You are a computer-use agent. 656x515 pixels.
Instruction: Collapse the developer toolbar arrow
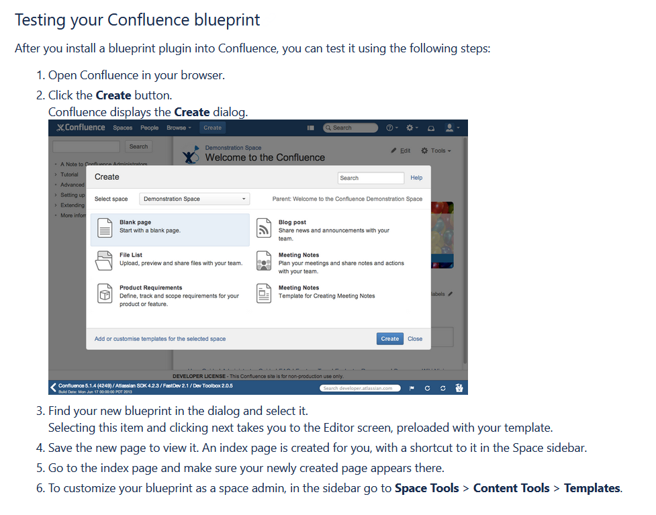coord(53,387)
